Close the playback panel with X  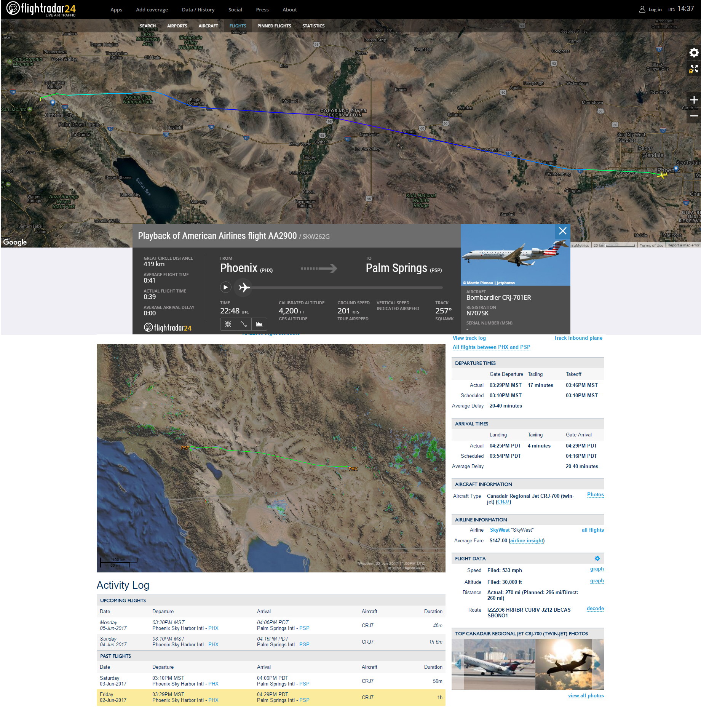[x=562, y=231]
